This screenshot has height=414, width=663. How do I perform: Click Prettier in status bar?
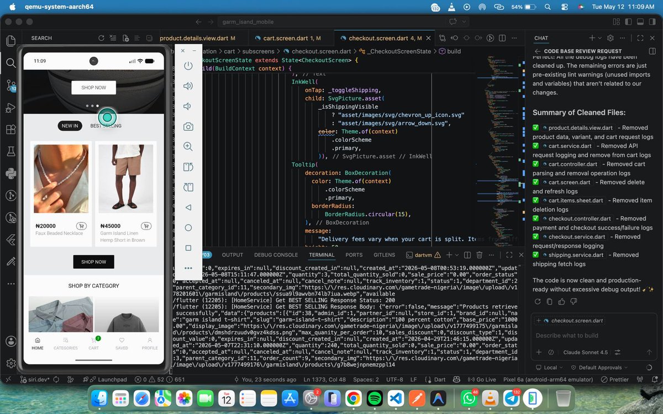pos(615,380)
